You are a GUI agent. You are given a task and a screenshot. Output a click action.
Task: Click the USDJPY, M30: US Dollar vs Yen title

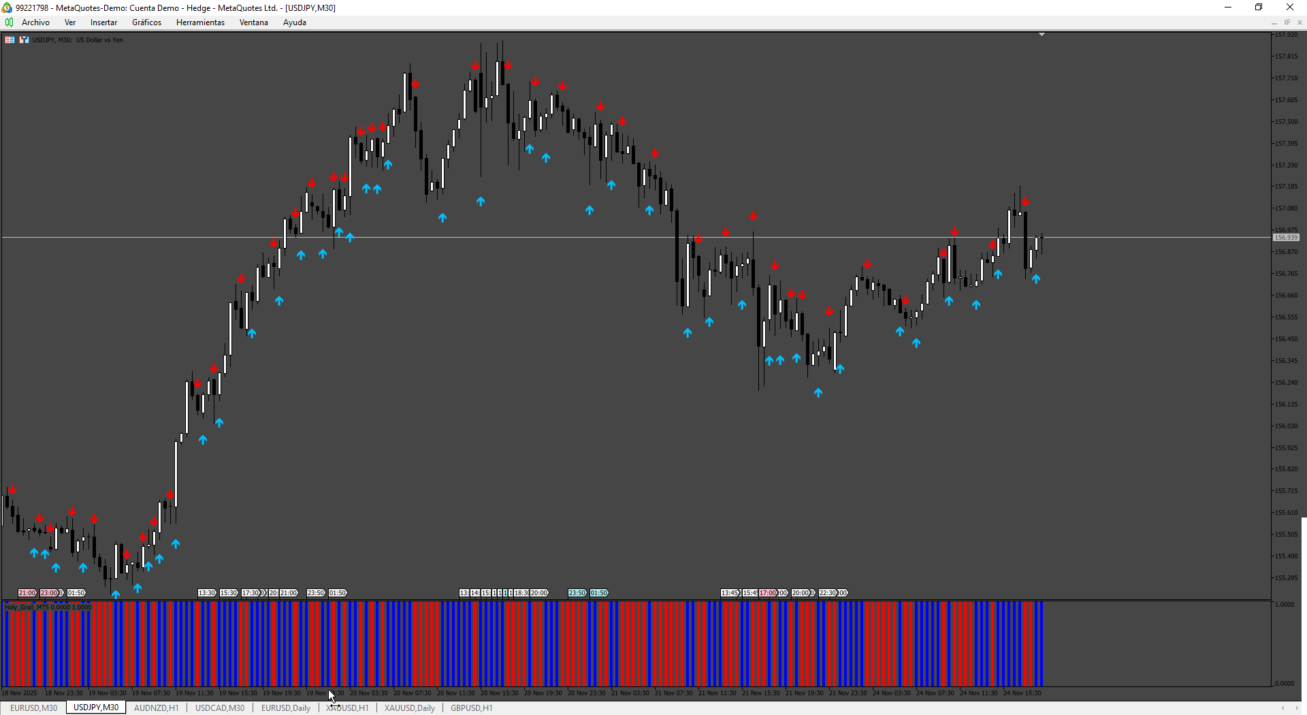78,39
